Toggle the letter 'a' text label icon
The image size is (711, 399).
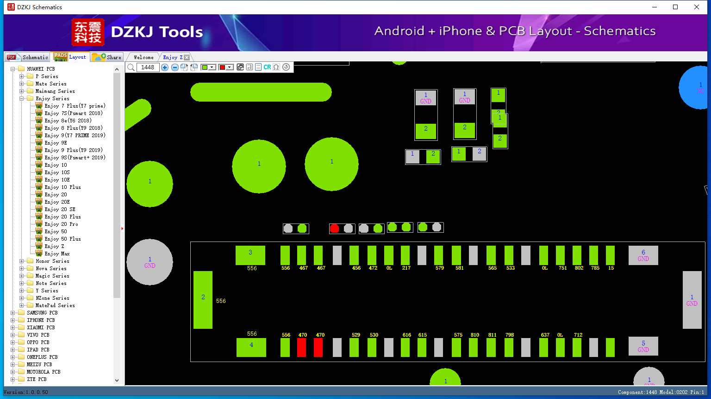click(249, 67)
